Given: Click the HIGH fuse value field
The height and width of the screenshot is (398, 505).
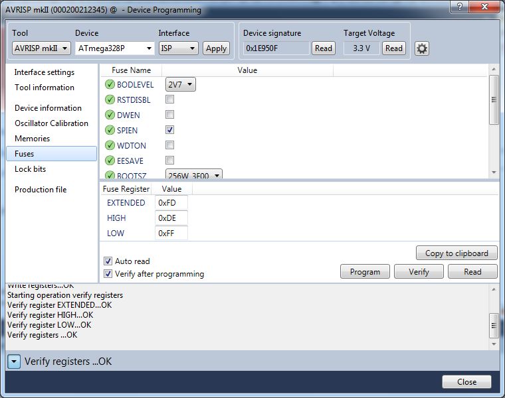Looking at the screenshot, I should [x=171, y=218].
